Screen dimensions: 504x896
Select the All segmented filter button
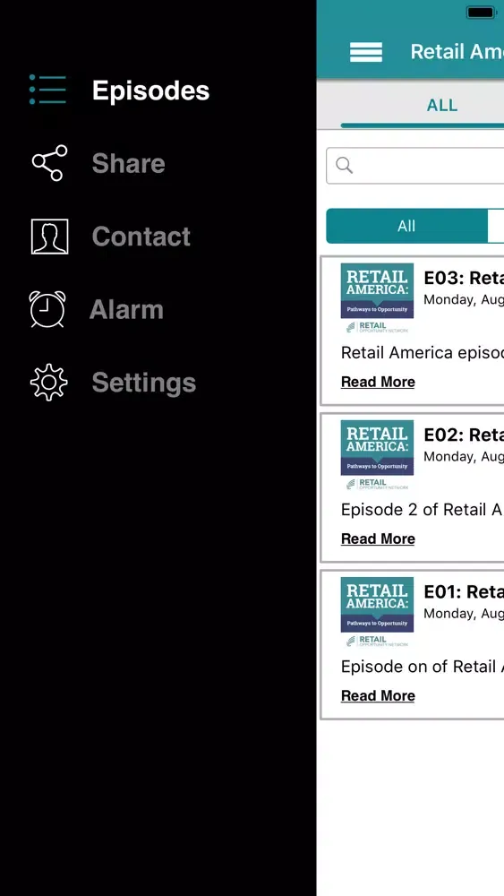click(406, 226)
